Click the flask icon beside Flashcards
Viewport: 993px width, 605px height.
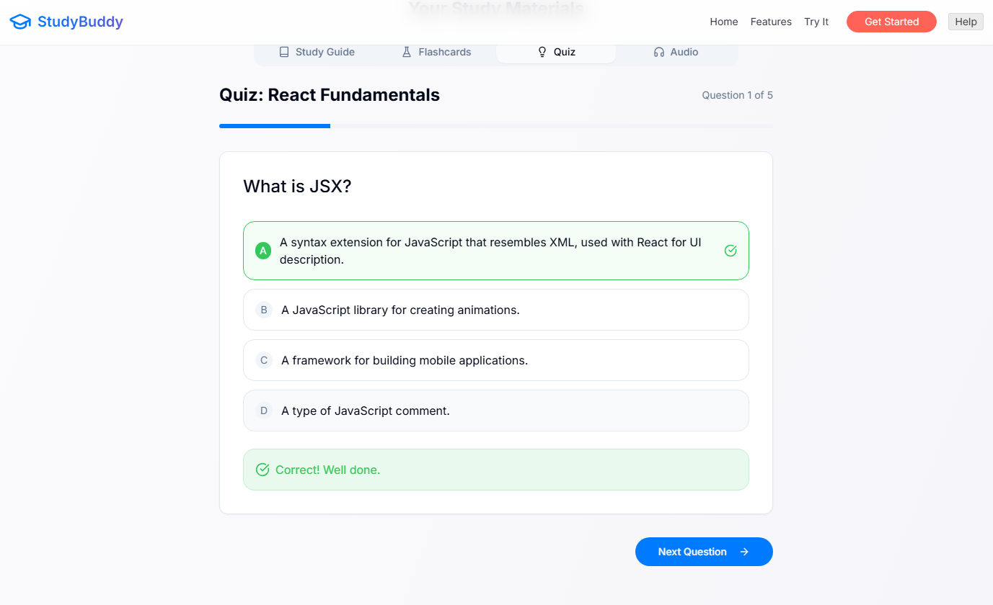click(x=407, y=52)
